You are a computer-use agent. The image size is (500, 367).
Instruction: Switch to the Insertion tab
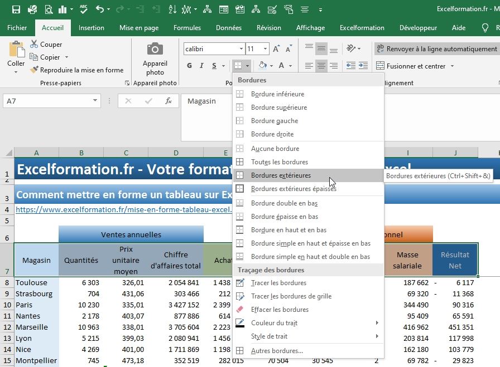click(91, 28)
